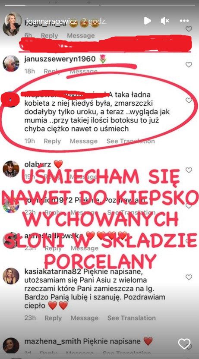Image resolution: width=199 pixels, height=359 pixels.
Task: Unmute the story using the speaker icon
Action: click(164, 21)
